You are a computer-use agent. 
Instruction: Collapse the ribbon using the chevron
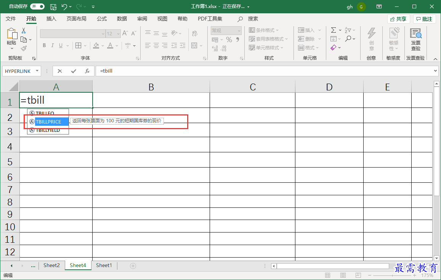coord(435,59)
